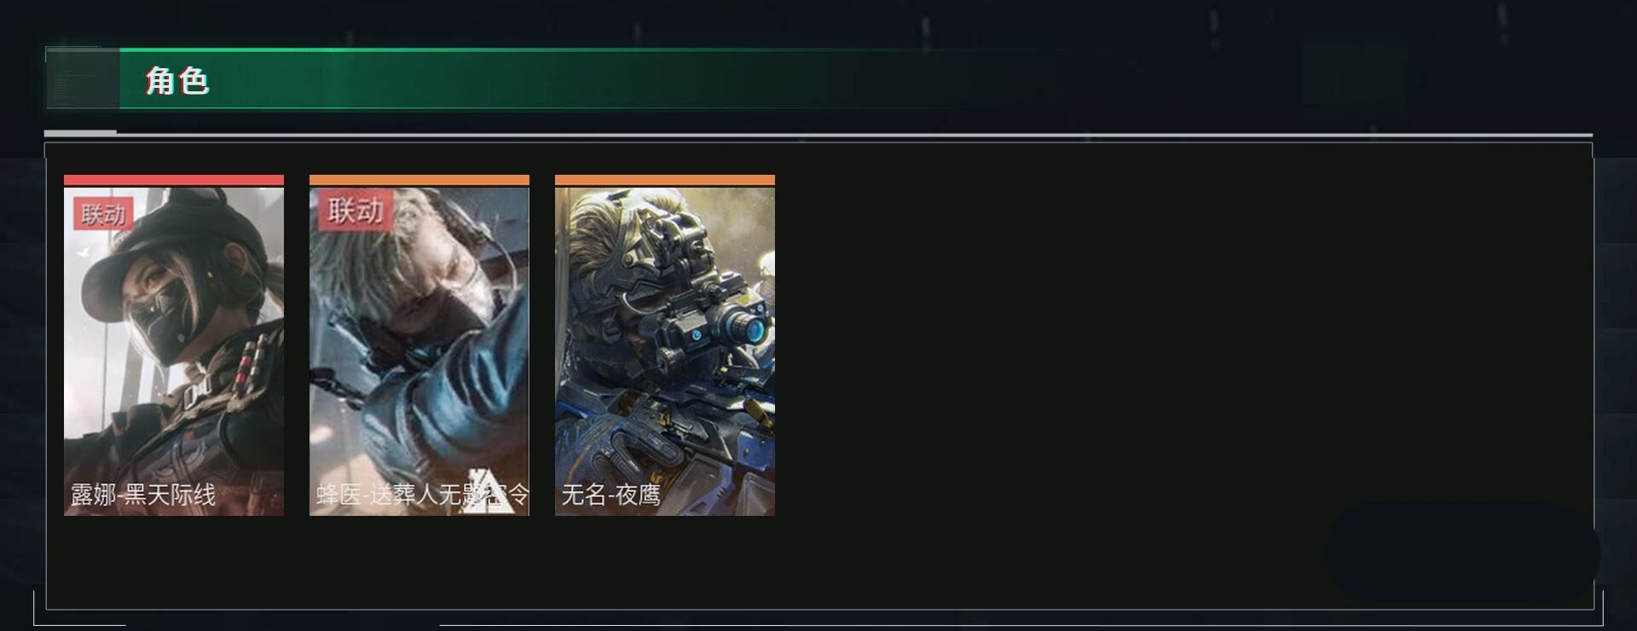Open the 角色 section header
Viewport: 1637px width, 631px height.
(x=177, y=80)
